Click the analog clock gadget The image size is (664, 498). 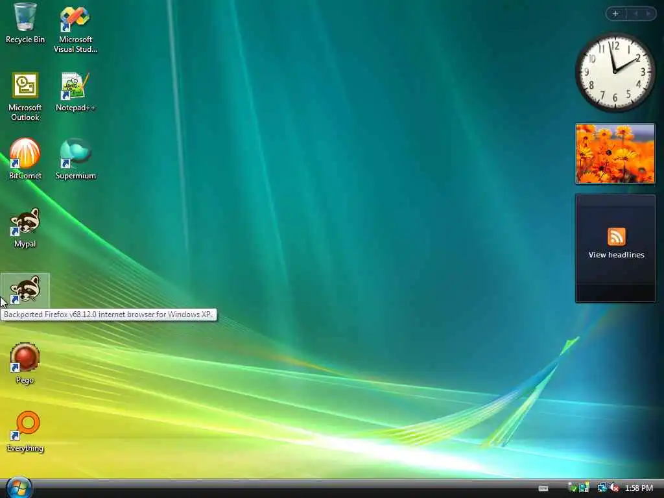coord(615,73)
